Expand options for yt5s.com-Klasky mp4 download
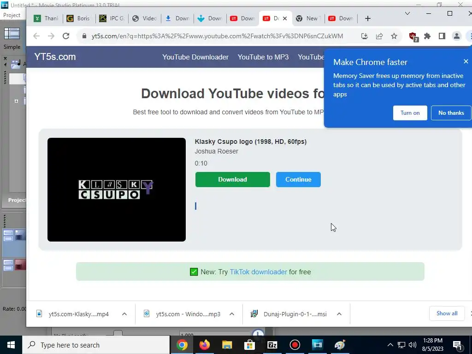This screenshot has height=354, width=472. click(x=124, y=314)
